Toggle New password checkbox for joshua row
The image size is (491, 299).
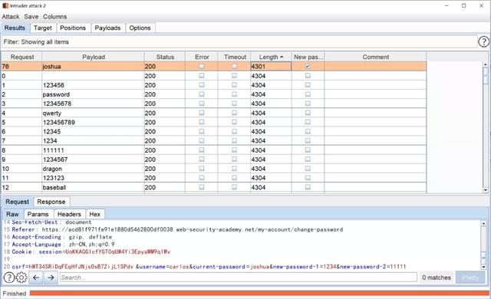point(308,66)
